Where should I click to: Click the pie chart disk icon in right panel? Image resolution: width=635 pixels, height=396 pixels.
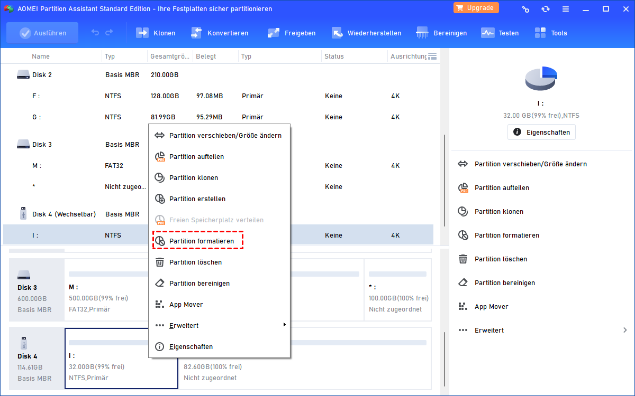[x=541, y=79]
